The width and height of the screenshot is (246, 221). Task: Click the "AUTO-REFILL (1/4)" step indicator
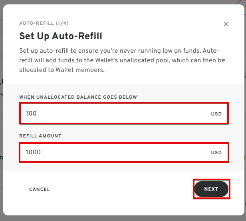[x=41, y=23]
